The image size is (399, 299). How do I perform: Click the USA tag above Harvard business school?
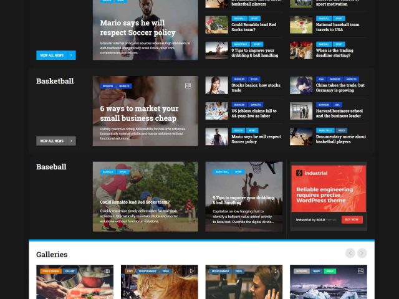pos(337,105)
